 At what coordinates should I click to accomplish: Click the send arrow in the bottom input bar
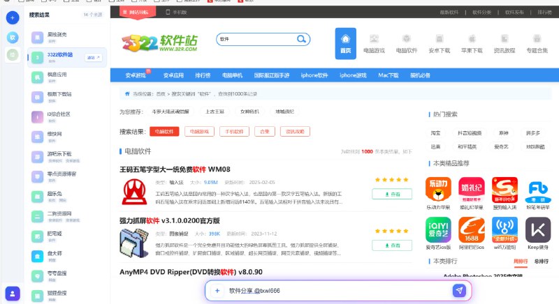pos(459,291)
